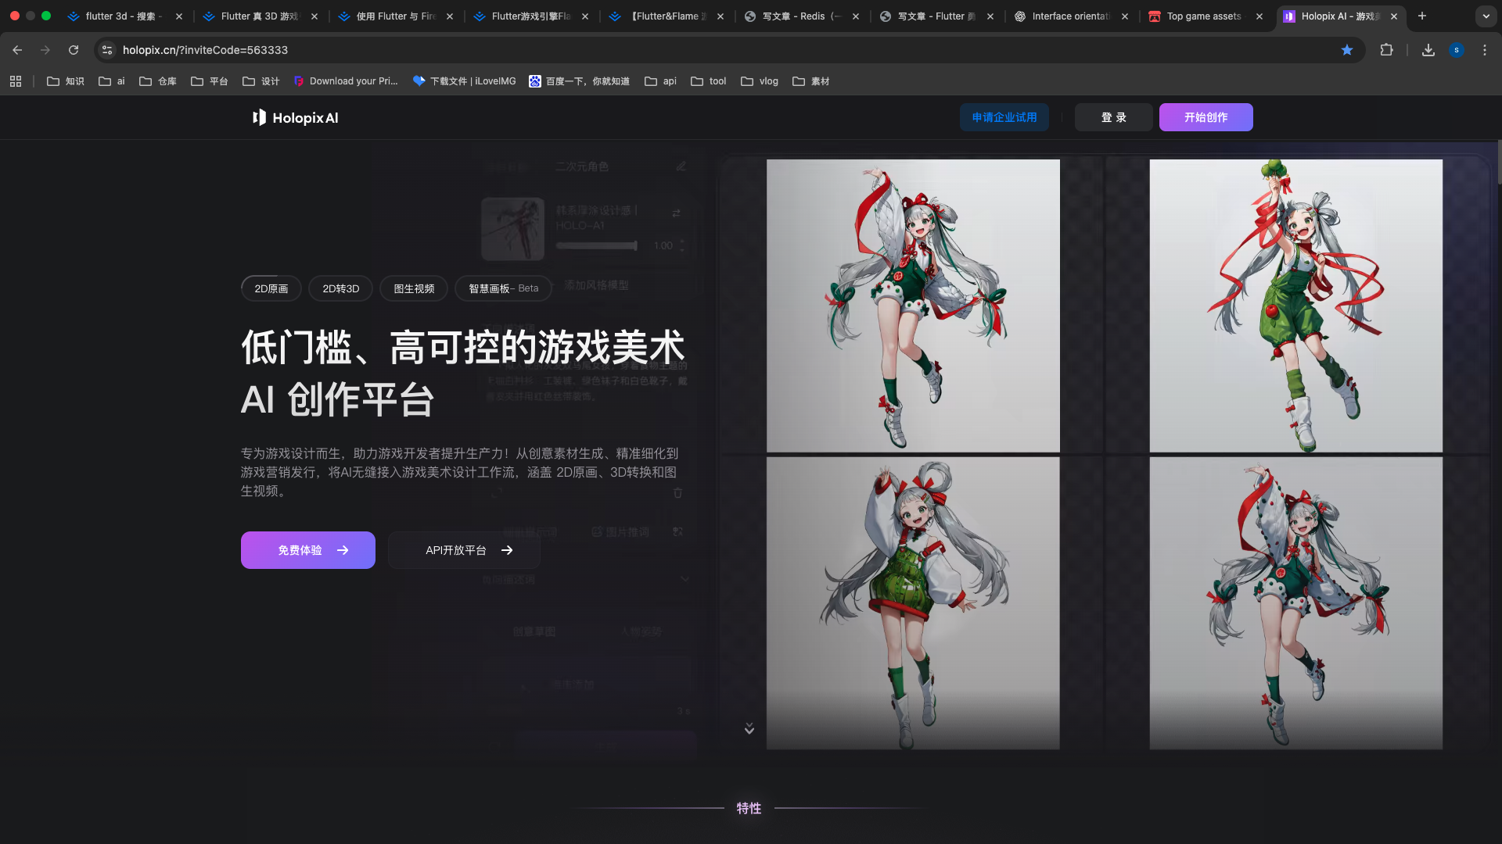Click the browser extensions puzzle icon
Viewport: 1502px width, 844px height.
tap(1387, 49)
